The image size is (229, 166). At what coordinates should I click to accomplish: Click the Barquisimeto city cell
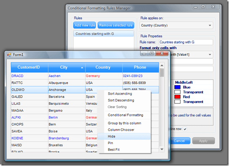pos(67,104)
